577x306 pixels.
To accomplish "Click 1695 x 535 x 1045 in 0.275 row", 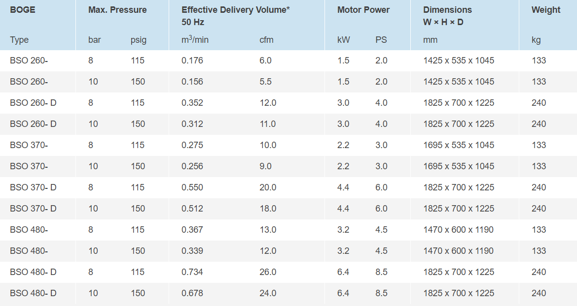I will click(x=459, y=145).
